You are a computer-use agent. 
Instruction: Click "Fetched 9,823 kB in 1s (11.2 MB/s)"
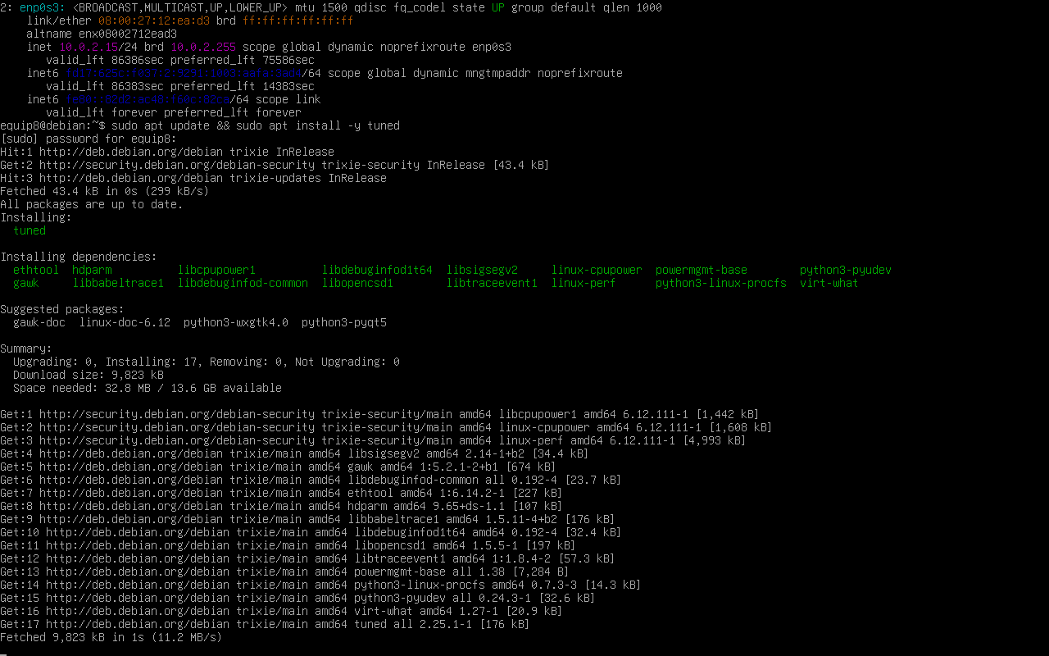[111, 637]
